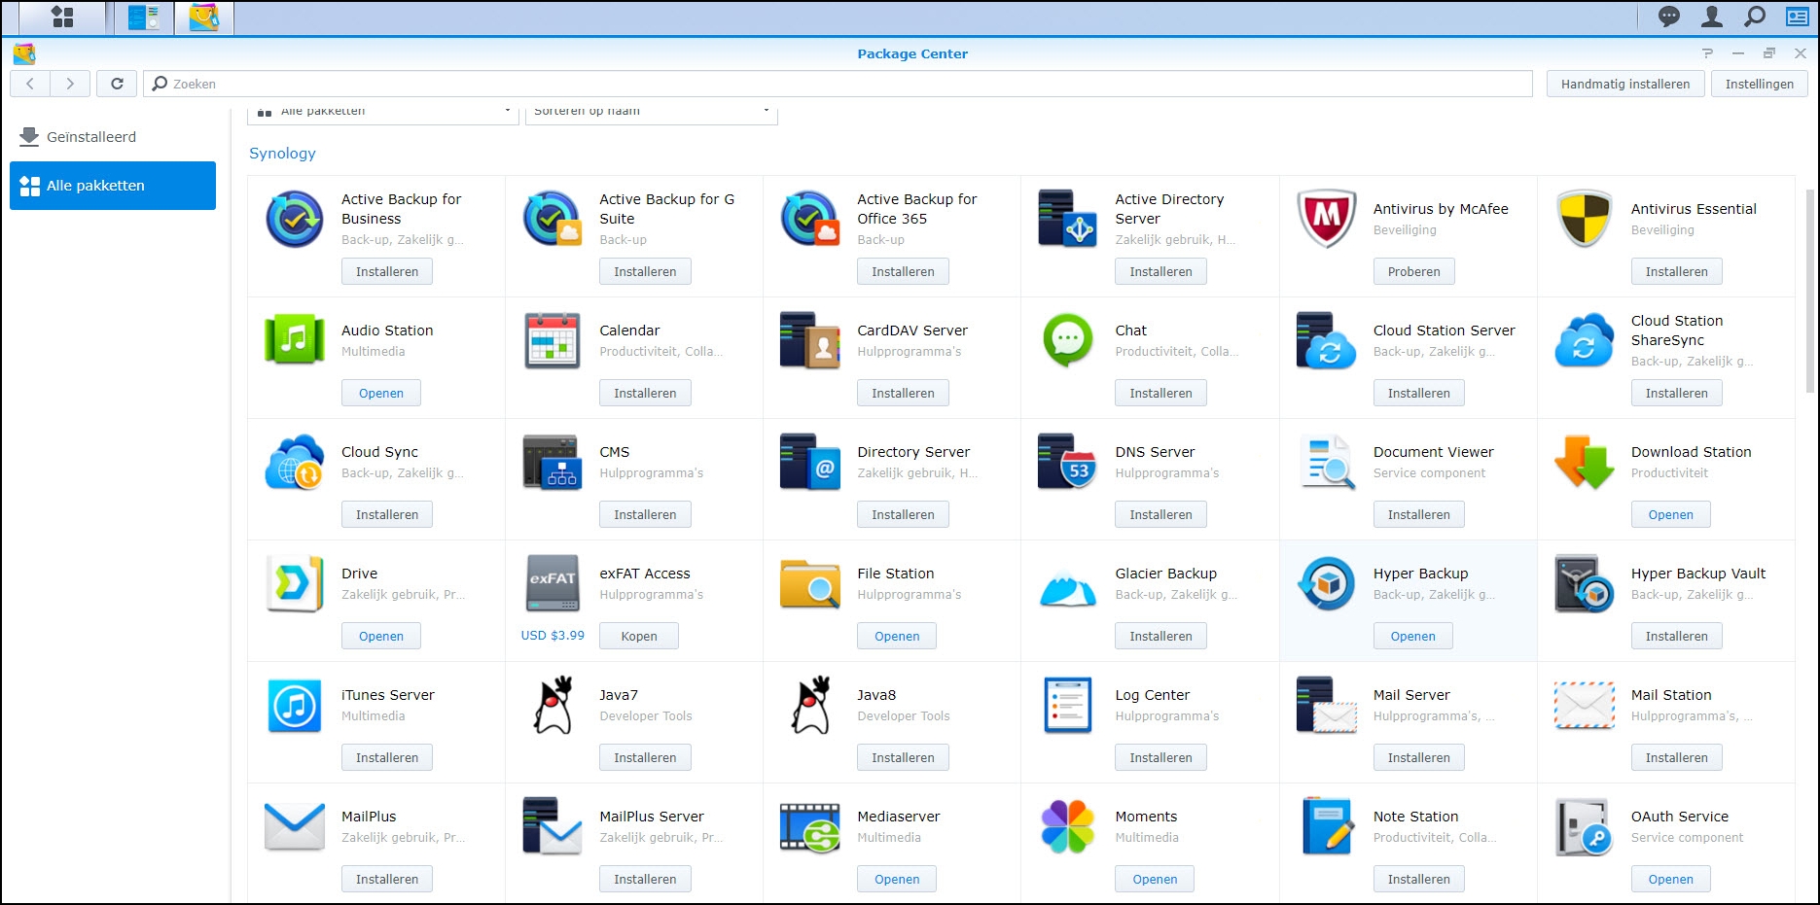
Task: Click the iTunes Server icon
Action: 295,705
